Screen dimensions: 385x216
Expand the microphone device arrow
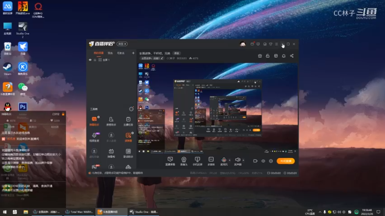coord(230,160)
